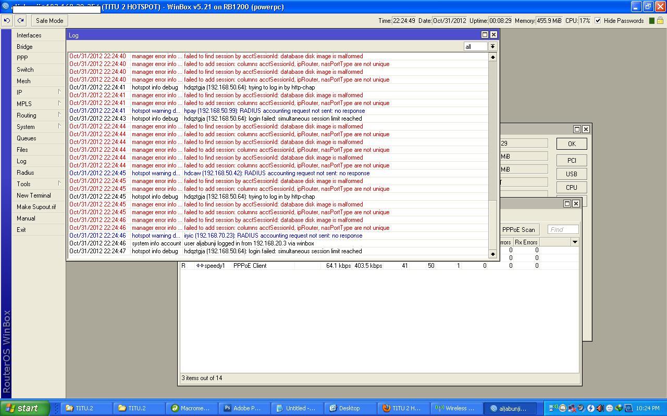Image resolution: width=667 pixels, height=416 pixels.
Task: Select hpay RADIUS accounting warning entry
Action: click(278, 111)
